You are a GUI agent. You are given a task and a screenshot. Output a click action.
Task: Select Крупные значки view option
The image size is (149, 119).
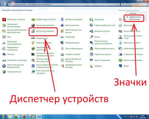click(135, 17)
